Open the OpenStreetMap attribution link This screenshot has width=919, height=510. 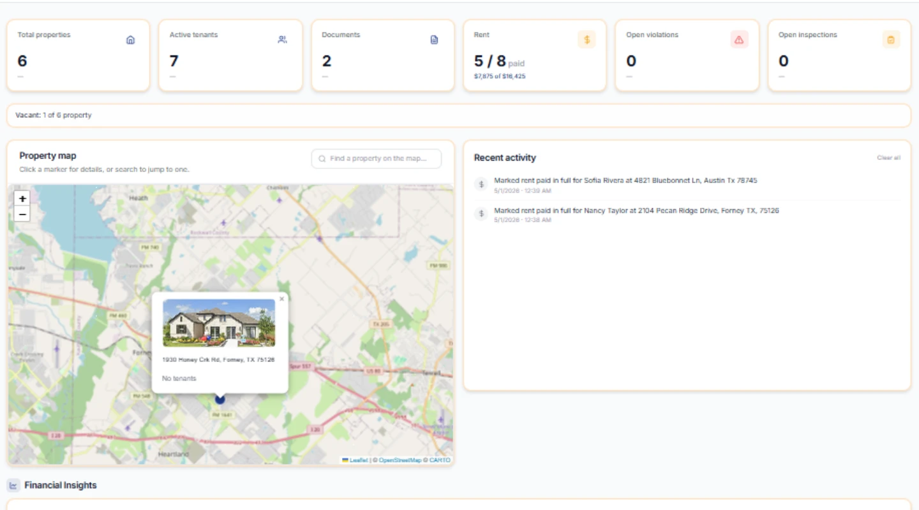coord(400,460)
